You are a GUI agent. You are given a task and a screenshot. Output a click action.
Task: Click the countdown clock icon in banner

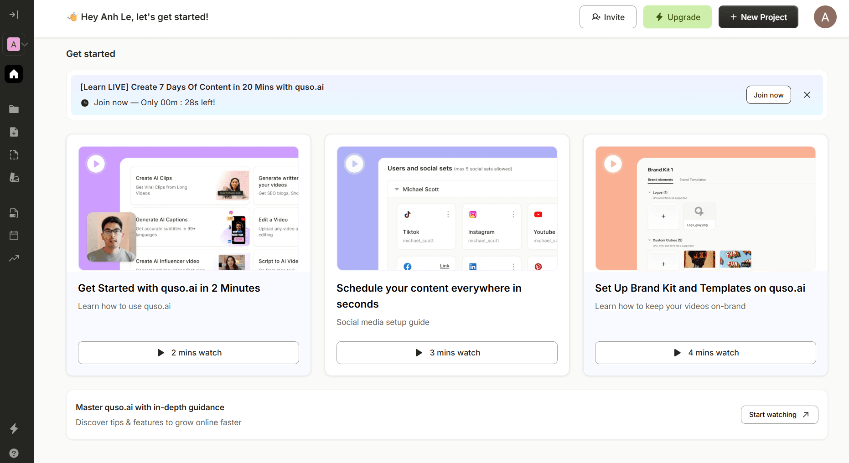click(85, 103)
